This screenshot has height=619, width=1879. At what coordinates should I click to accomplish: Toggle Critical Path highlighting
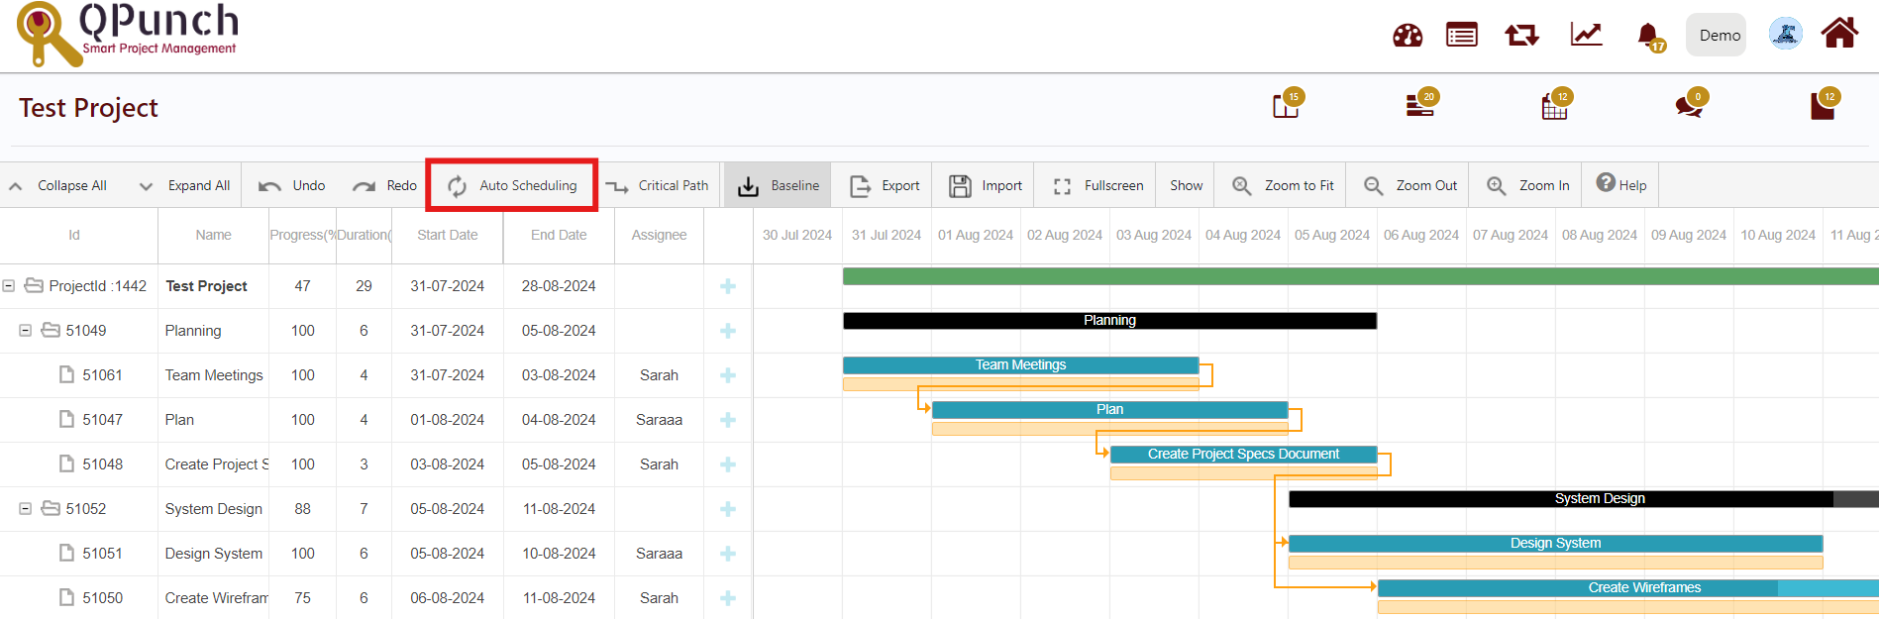pyautogui.click(x=658, y=185)
